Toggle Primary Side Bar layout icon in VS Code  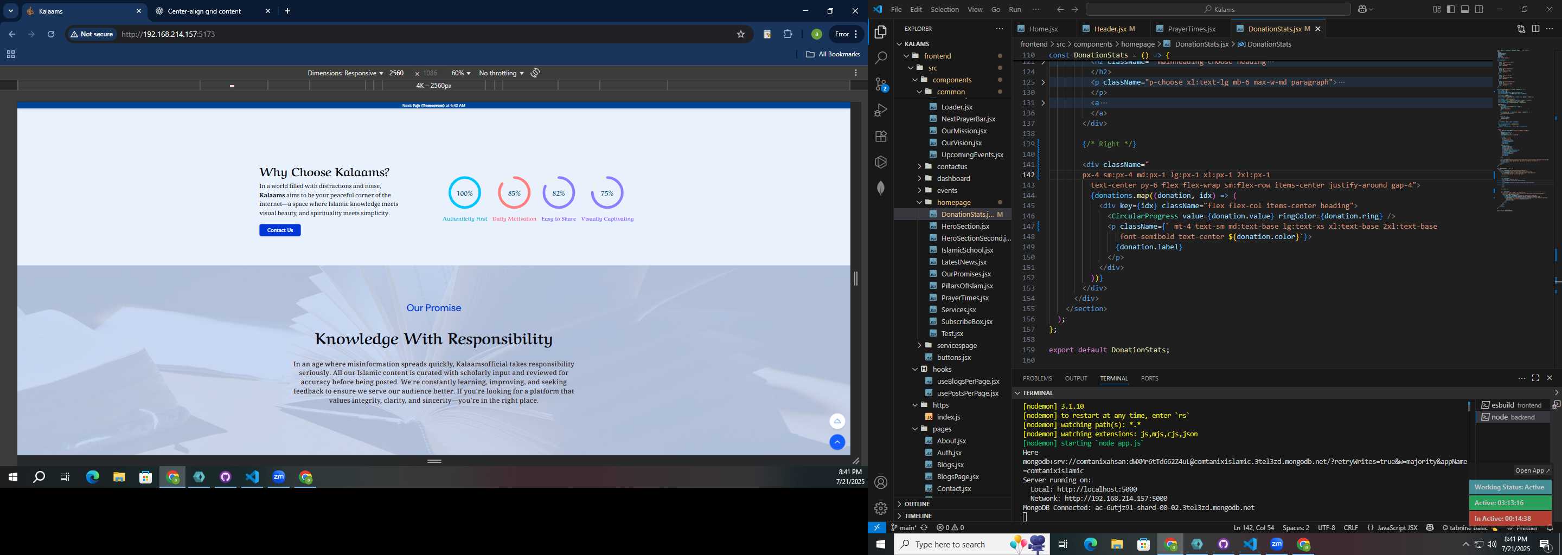click(x=1450, y=9)
